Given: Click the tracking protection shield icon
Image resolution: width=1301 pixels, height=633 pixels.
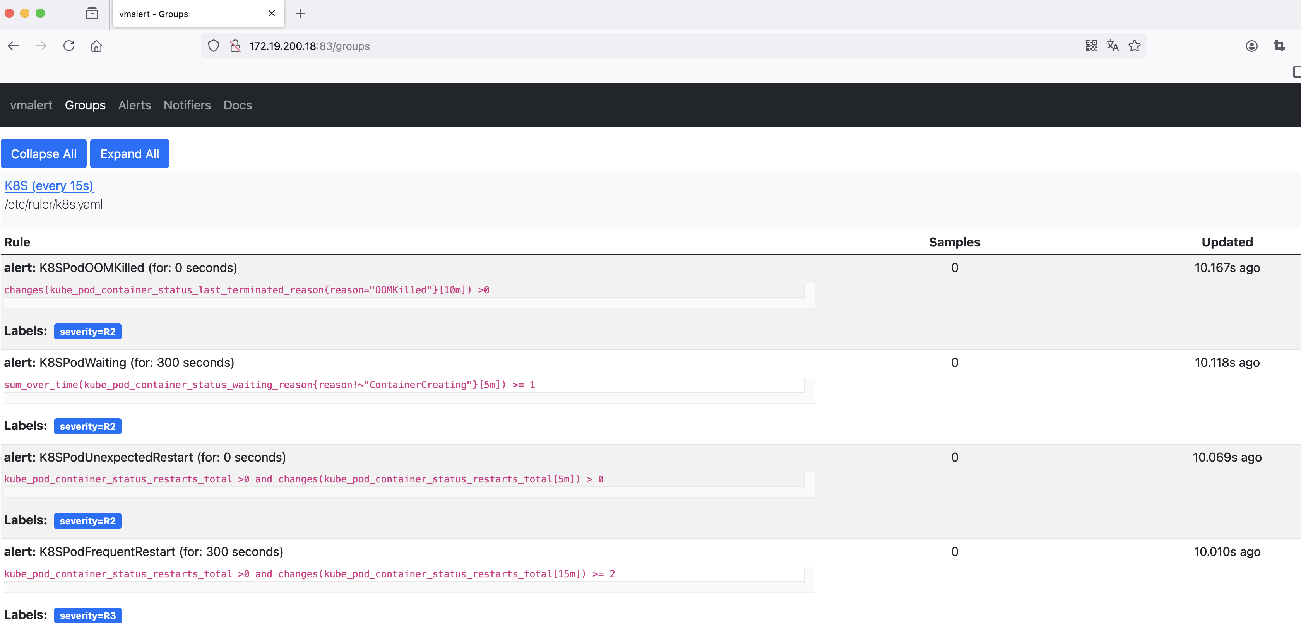Looking at the screenshot, I should pos(214,46).
